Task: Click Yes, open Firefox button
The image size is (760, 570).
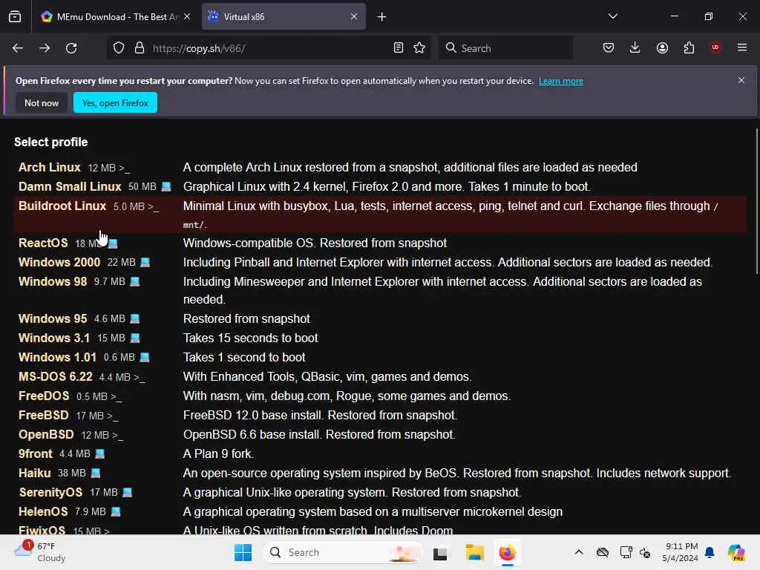Action: coord(115,102)
